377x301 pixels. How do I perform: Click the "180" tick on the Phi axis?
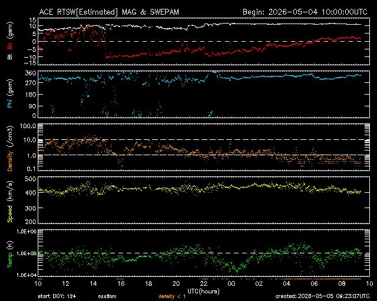31,95
